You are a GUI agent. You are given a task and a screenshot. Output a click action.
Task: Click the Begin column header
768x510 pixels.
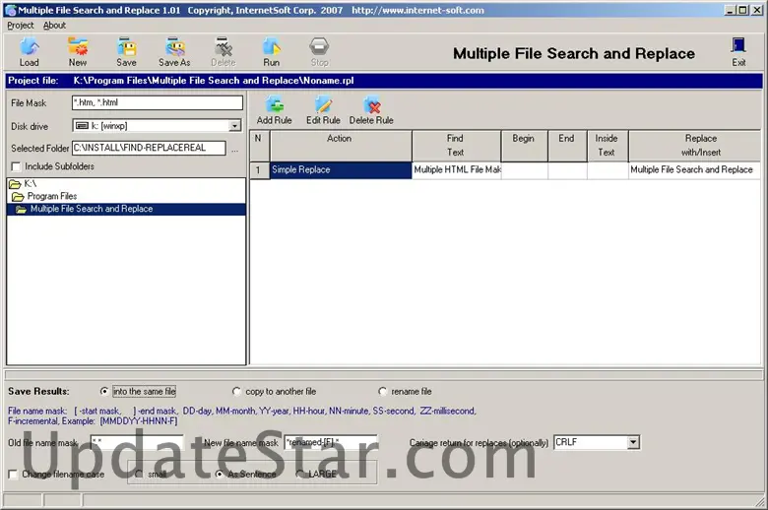pyautogui.click(x=525, y=146)
